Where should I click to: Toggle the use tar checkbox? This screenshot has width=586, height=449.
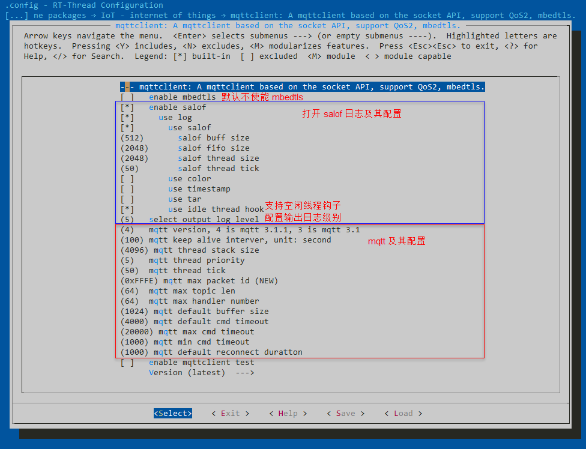(x=127, y=199)
